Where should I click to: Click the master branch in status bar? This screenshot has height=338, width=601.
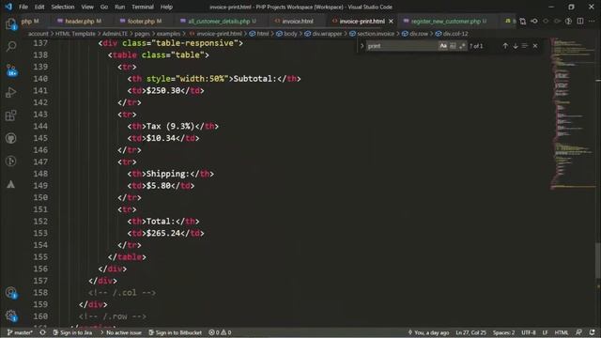pyautogui.click(x=21, y=332)
